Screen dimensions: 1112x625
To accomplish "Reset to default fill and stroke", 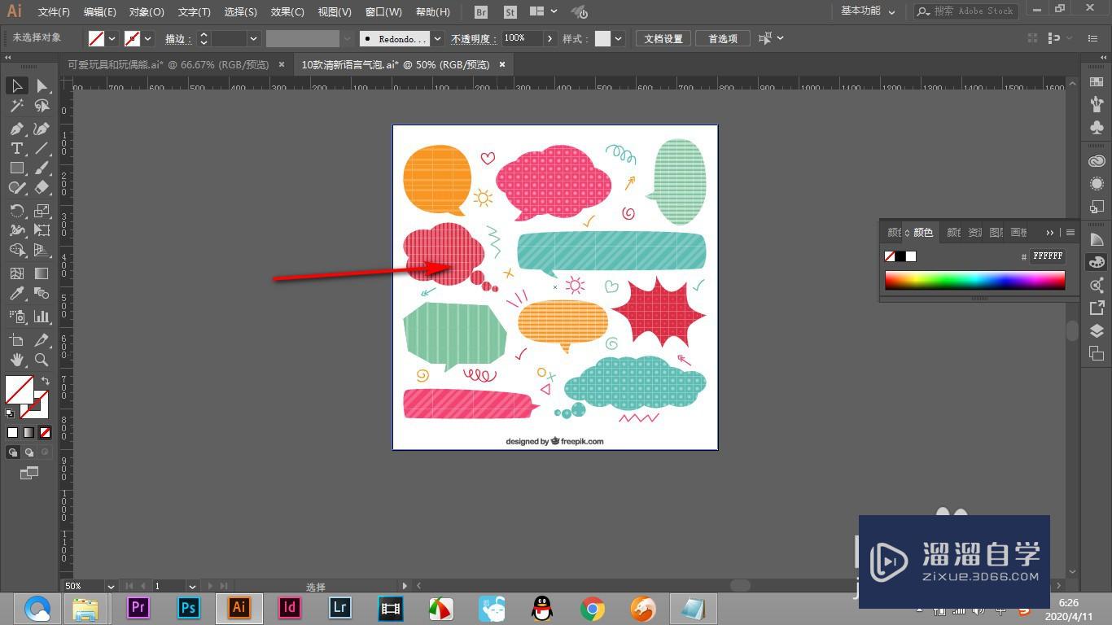I will coord(10,413).
